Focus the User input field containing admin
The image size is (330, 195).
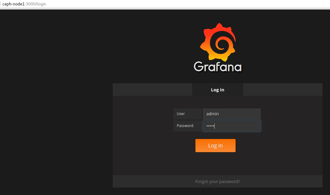pos(232,114)
